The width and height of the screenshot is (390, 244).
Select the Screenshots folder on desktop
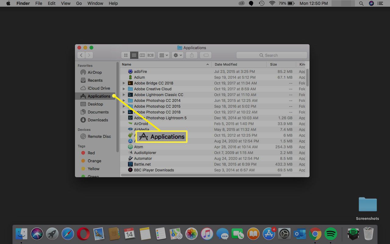click(x=367, y=209)
